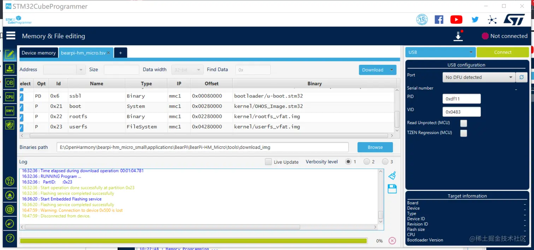
Task: Open SWV viewer sidebar icon
Action: tap(10, 111)
